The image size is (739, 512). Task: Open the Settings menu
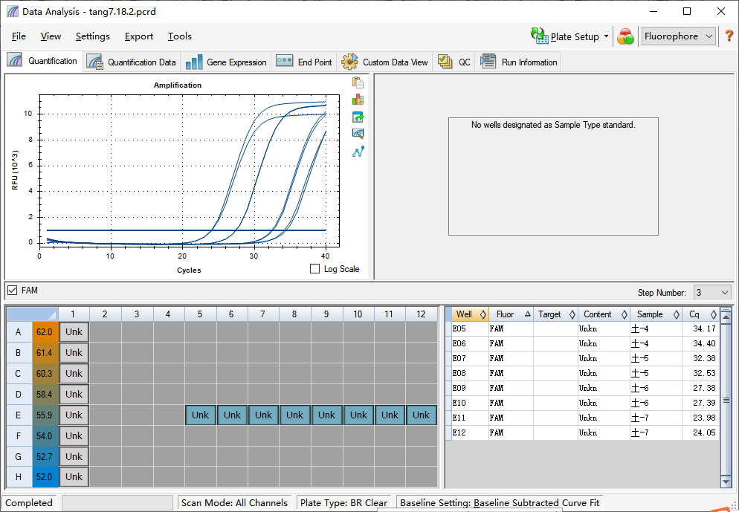[x=92, y=36]
